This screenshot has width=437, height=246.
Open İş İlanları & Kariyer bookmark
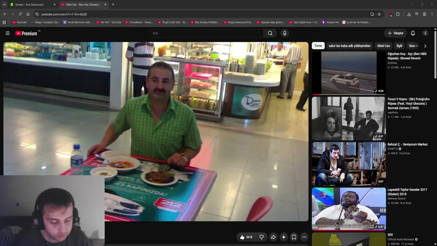[x=356, y=22]
